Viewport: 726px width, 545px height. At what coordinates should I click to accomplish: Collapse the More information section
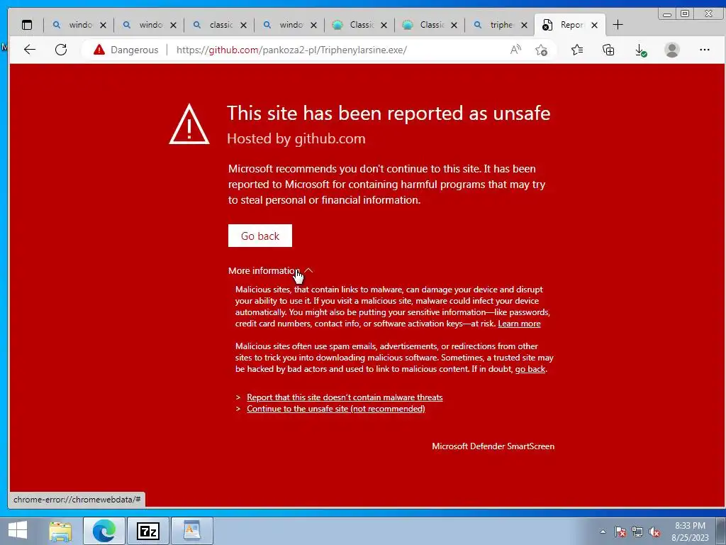pos(271,270)
